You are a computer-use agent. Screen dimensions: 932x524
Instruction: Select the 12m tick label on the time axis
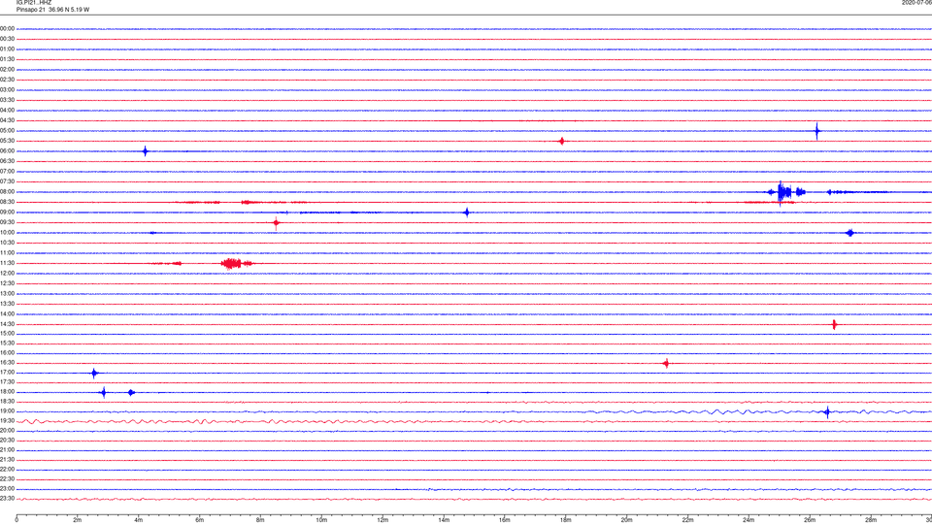(x=383, y=520)
